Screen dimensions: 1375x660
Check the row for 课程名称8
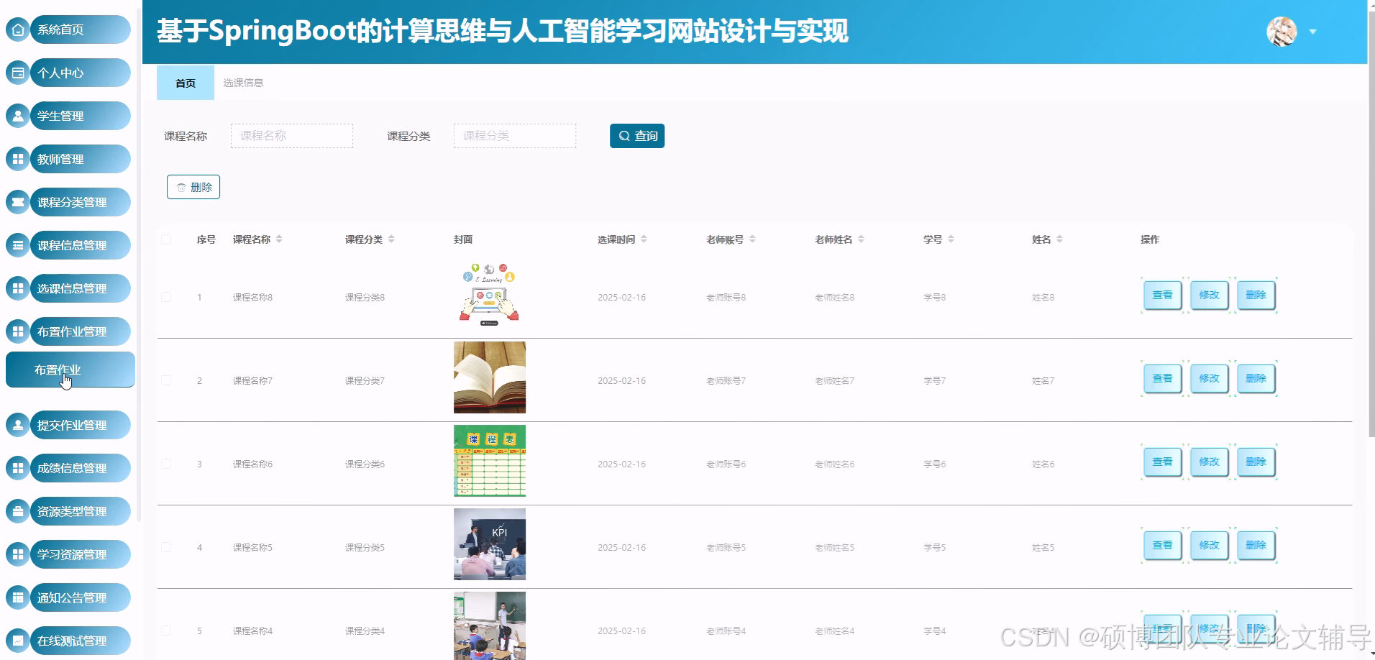tap(166, 297)
